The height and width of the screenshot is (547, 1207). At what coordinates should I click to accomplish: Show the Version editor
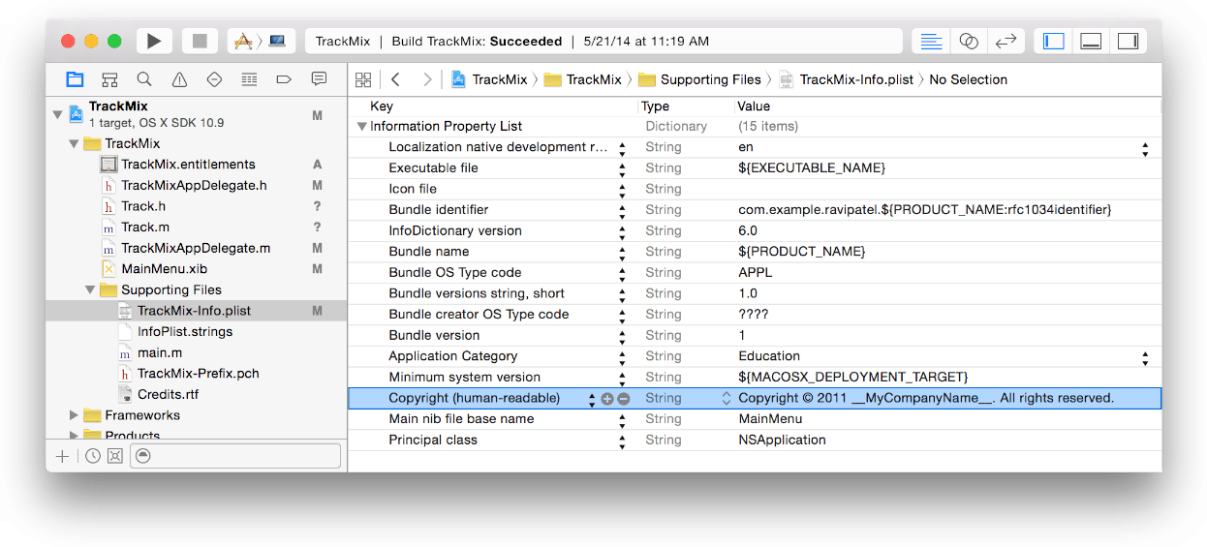[1006, 41]
